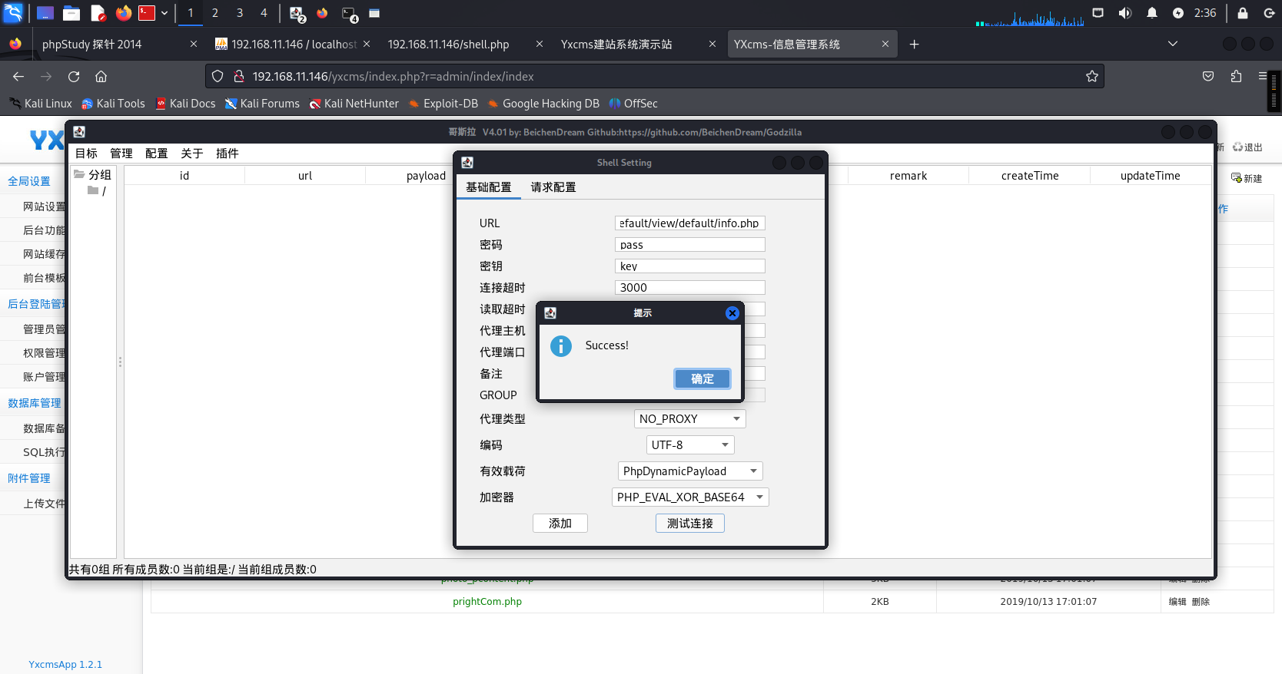
Task: Click the YxcmsApp 1.2.1 version link
Action: (65, 665)
